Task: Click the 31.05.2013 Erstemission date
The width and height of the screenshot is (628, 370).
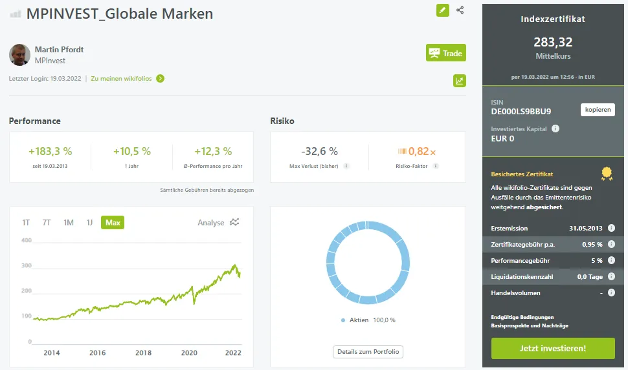Action: 585,228
